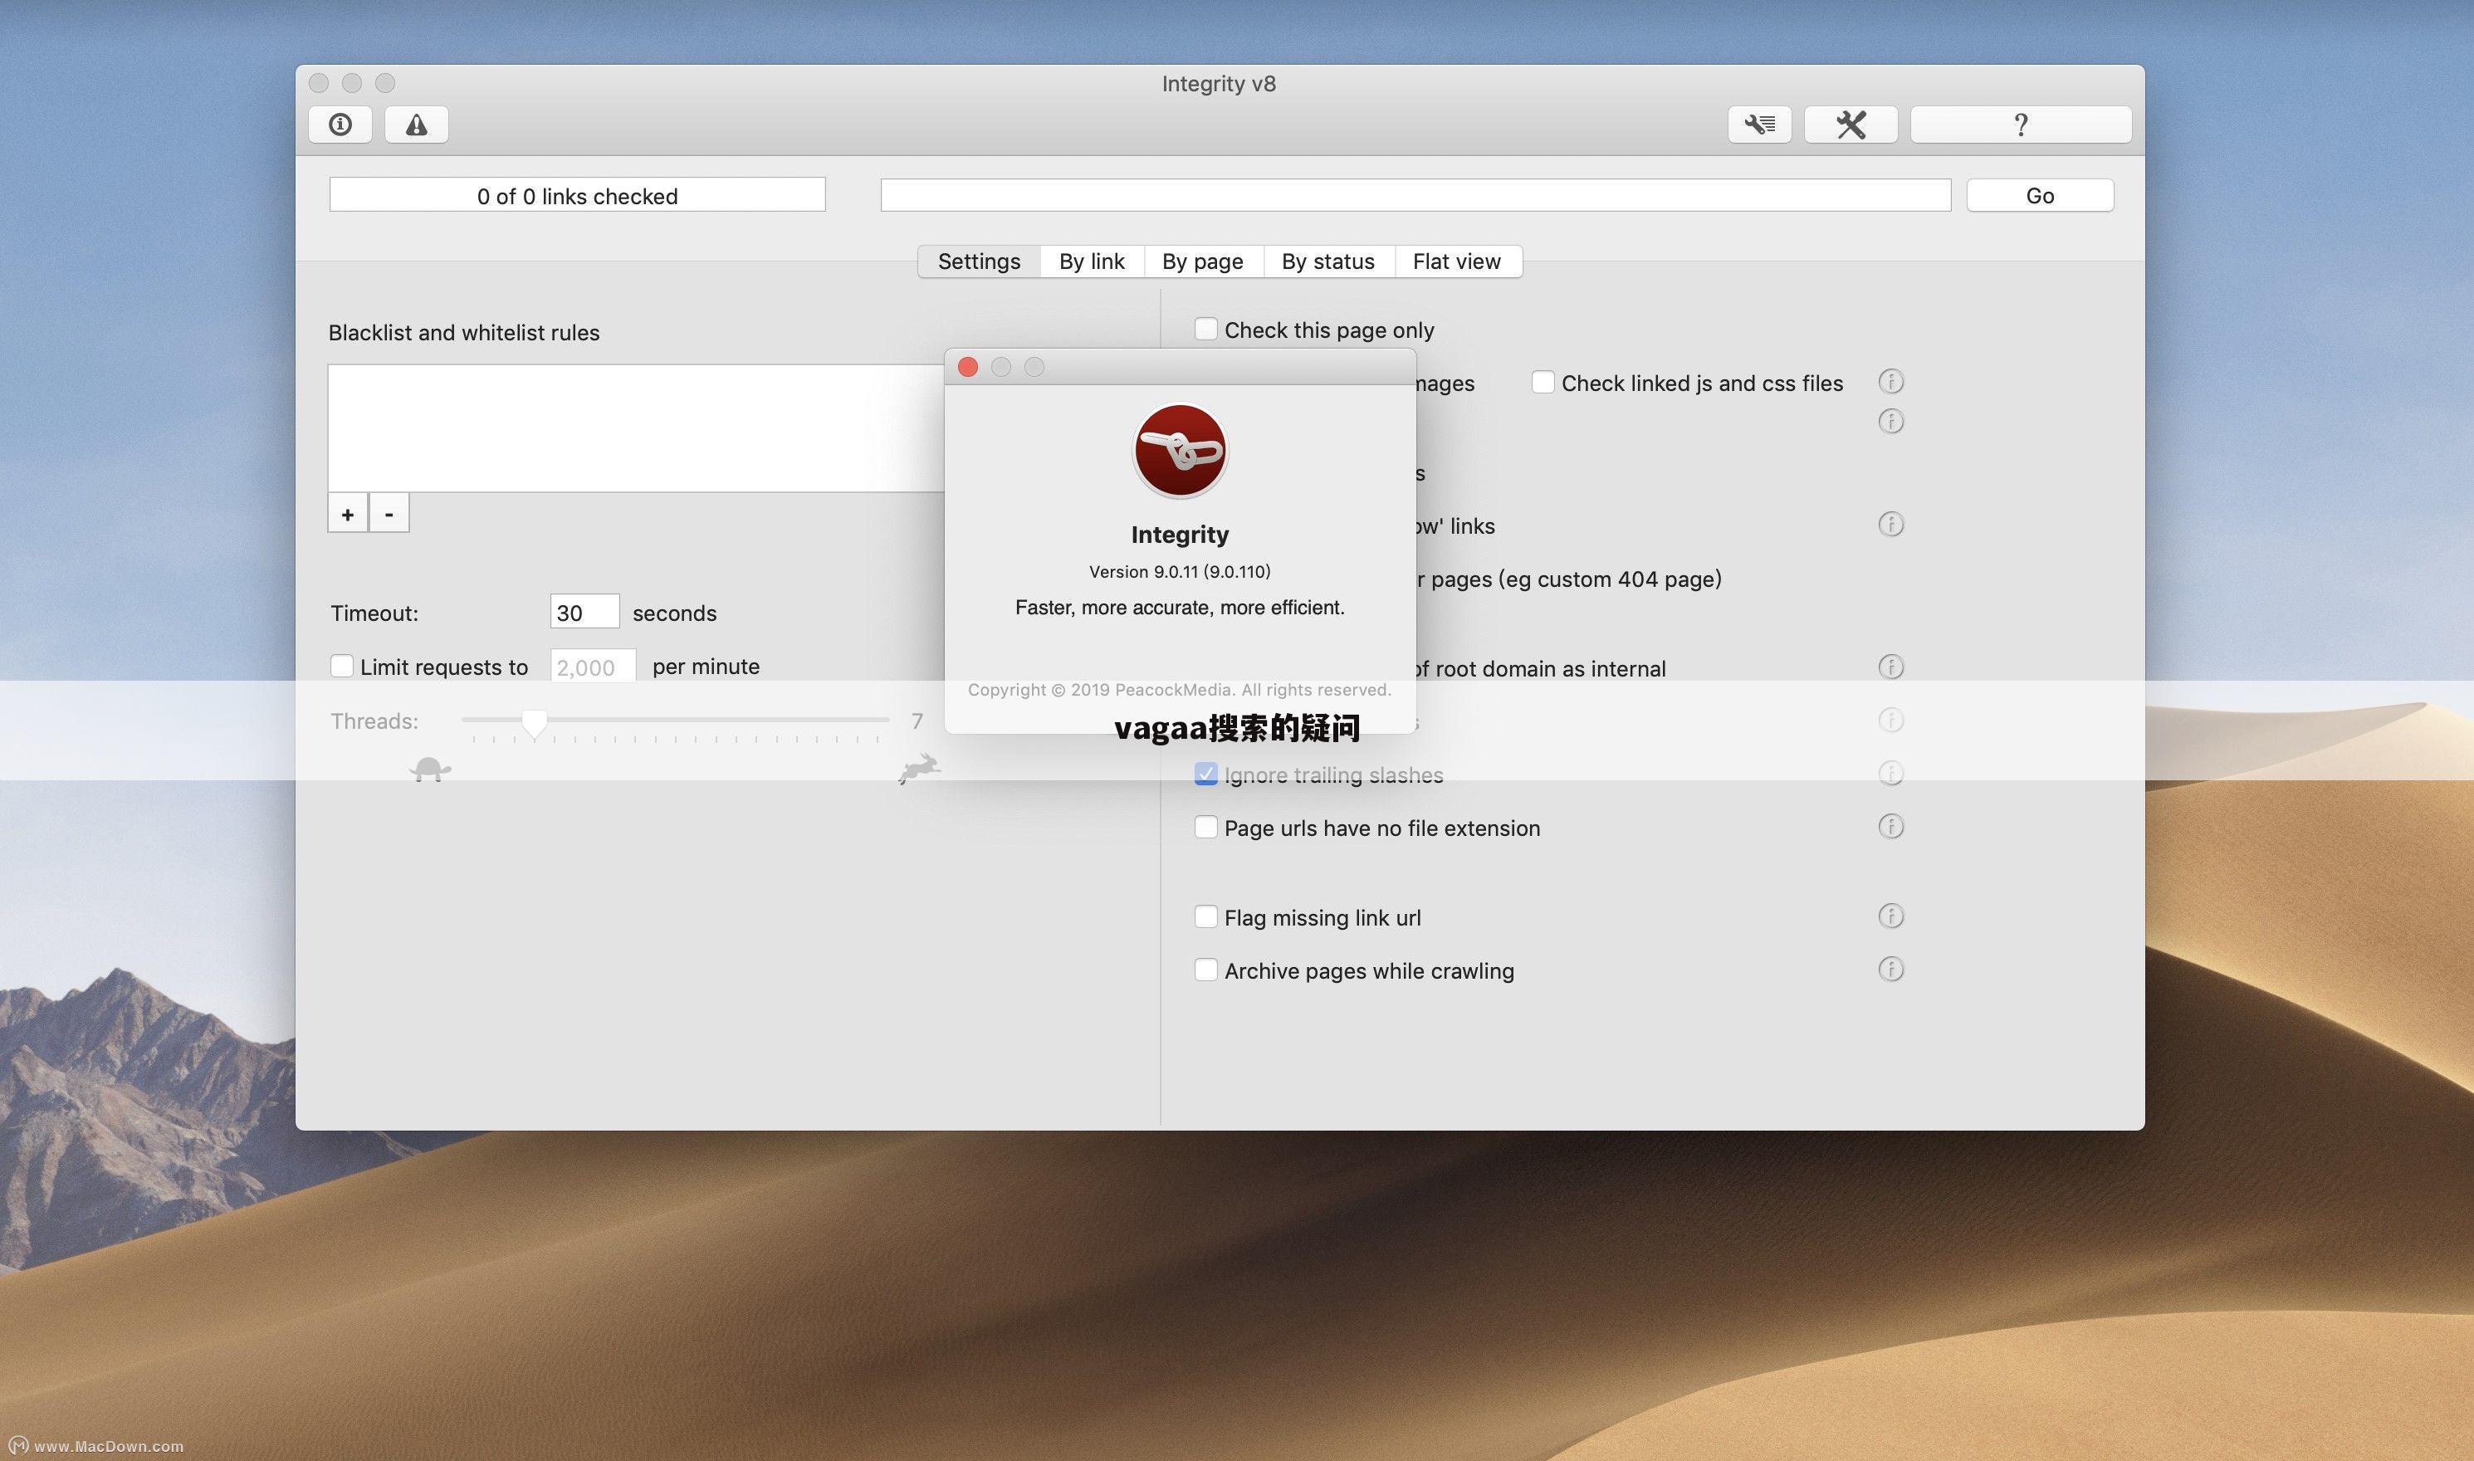This screenshot has height=1461, width=2474.
Task: Click the Go button
Action: tap(2040, 195)
